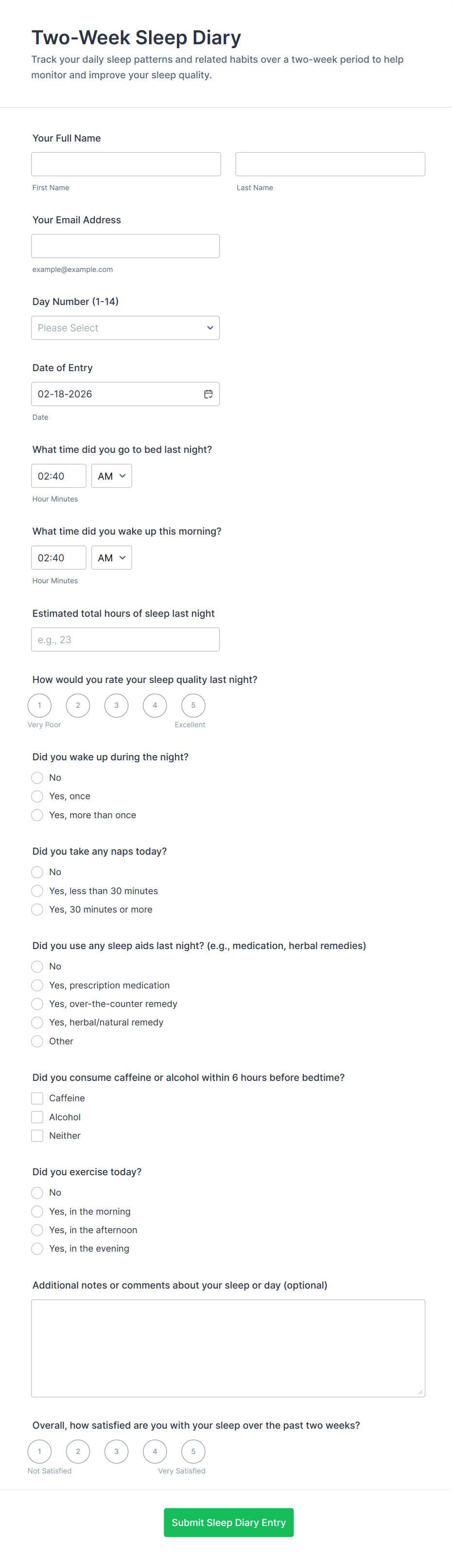Open the calendar date picker icon
The width and height of the screenshot is (452, 1561).
208,394
